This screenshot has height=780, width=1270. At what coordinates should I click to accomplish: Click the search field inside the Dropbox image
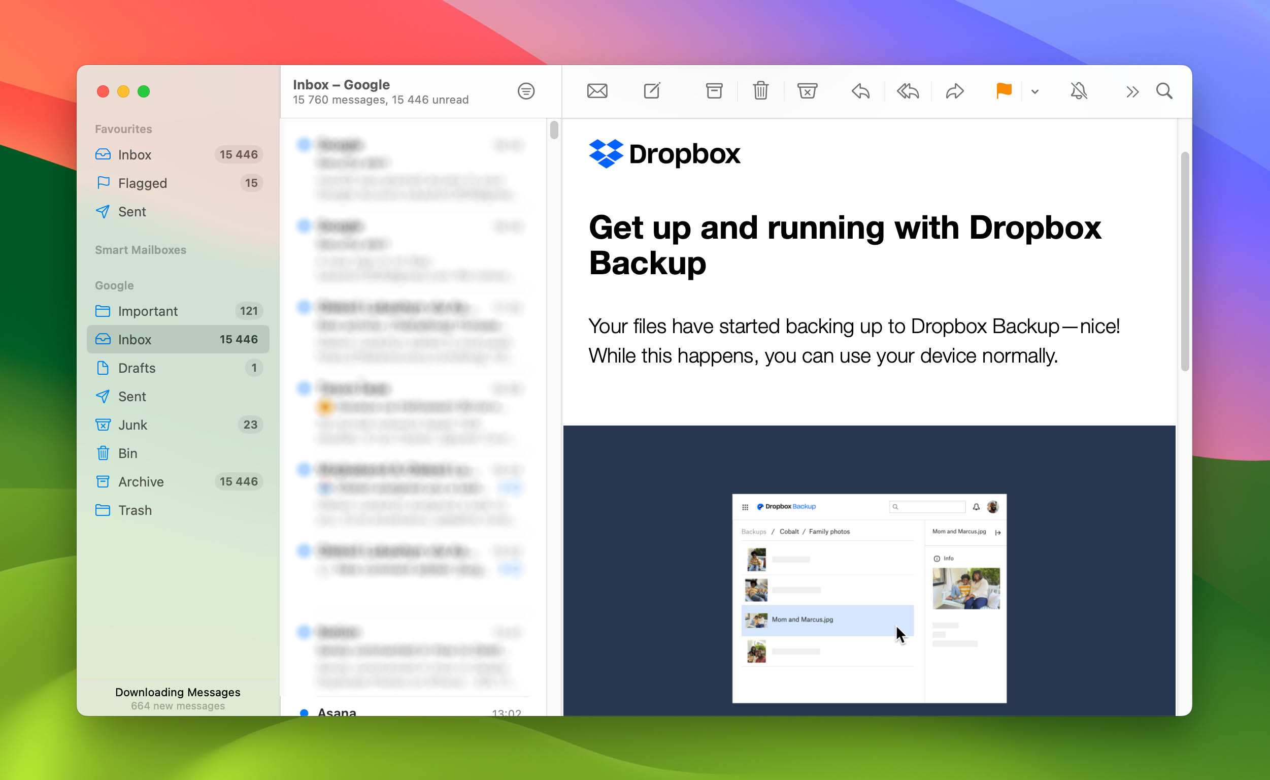tap(927, 507)
